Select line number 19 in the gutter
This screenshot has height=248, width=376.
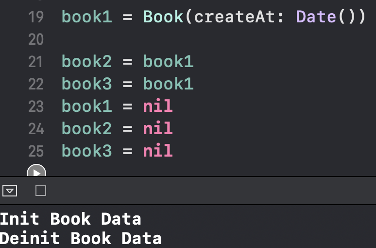pos(36,17)
